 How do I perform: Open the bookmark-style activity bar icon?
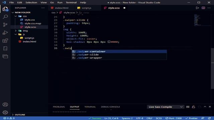(x=5, y=48)
